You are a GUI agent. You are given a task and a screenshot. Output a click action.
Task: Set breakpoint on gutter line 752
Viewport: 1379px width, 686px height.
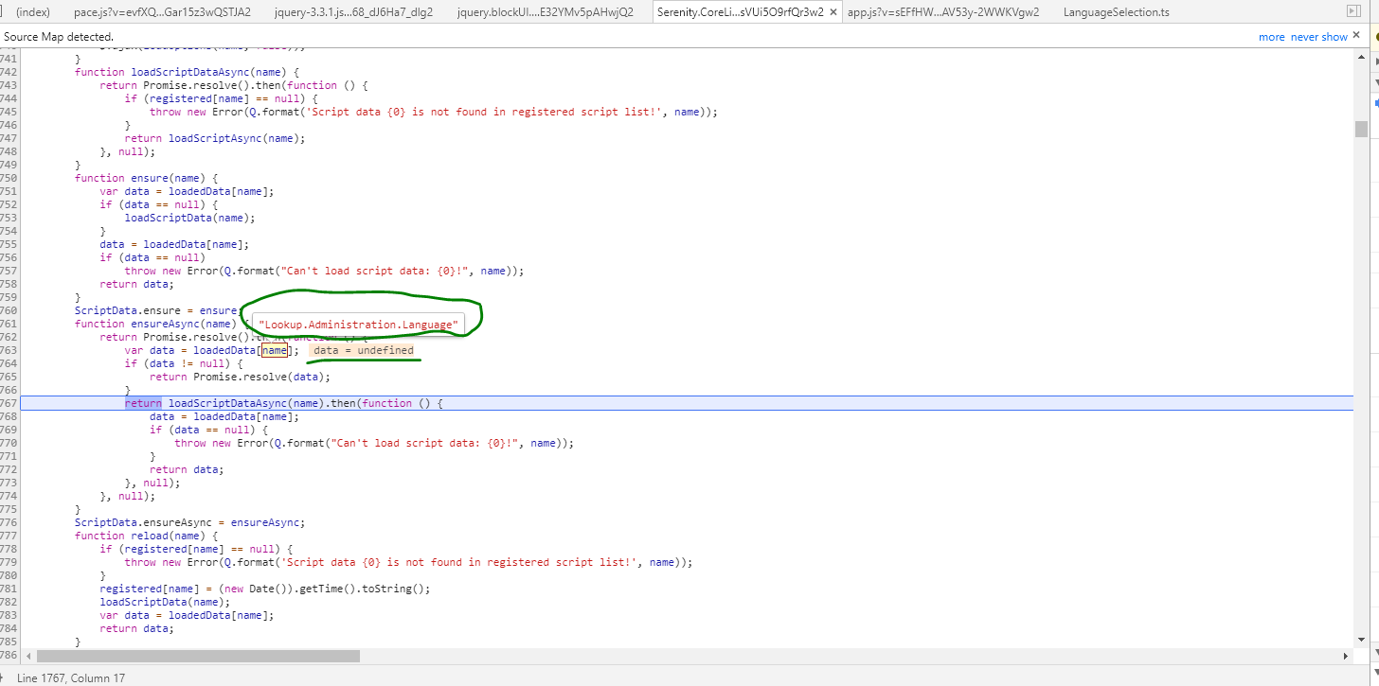[9, 204]
